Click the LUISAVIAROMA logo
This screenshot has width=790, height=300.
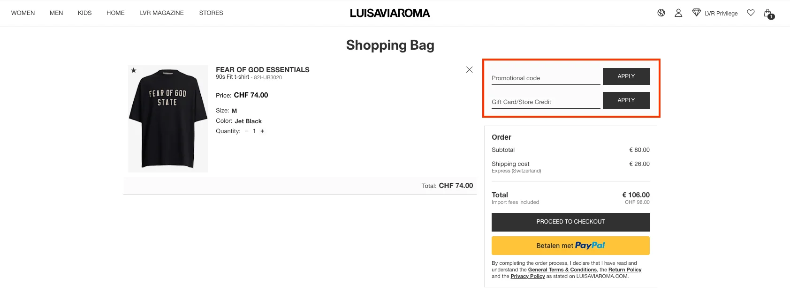point(390,13)
